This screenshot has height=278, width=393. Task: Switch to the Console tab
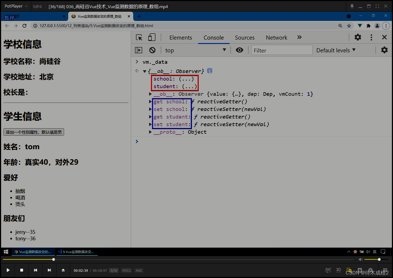(214, 38)
